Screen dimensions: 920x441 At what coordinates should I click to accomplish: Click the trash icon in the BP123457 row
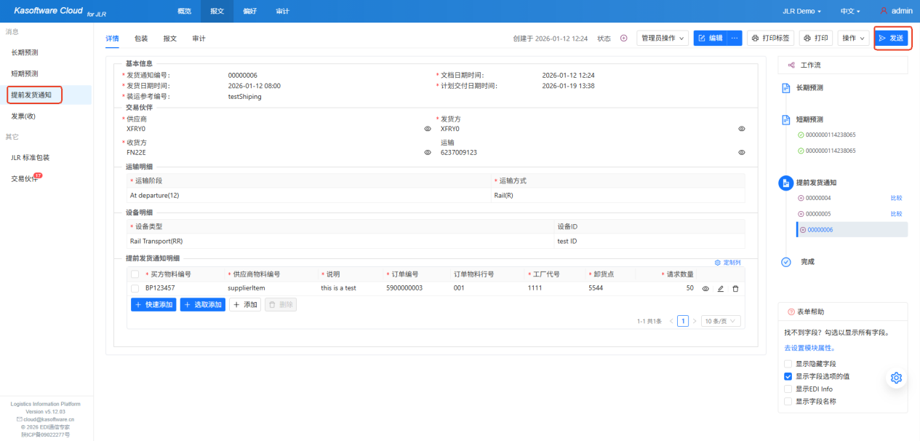pyautogui.click(x=735, y=289)
